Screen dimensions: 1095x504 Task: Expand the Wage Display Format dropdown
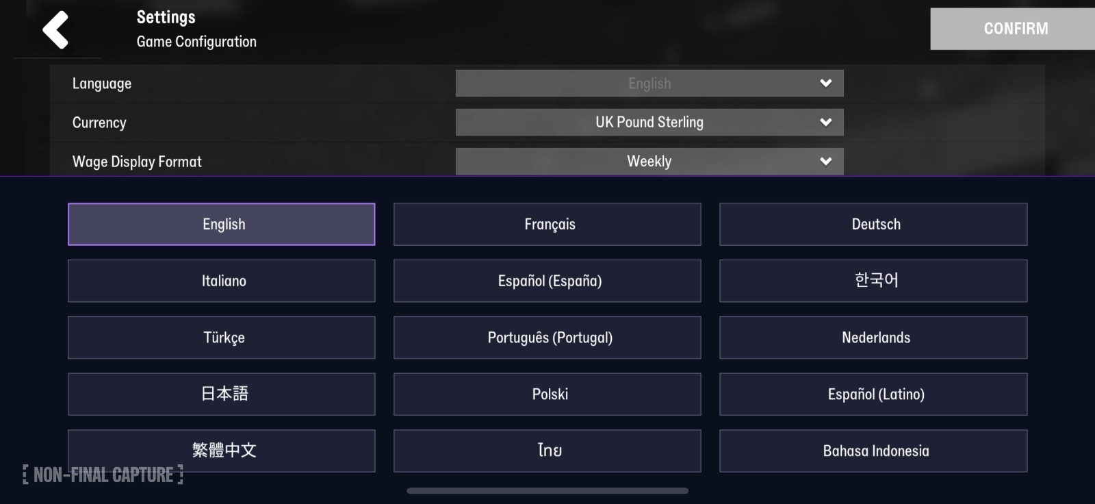coord(649,161)
